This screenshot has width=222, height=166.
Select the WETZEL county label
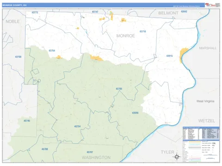[207, 121]
